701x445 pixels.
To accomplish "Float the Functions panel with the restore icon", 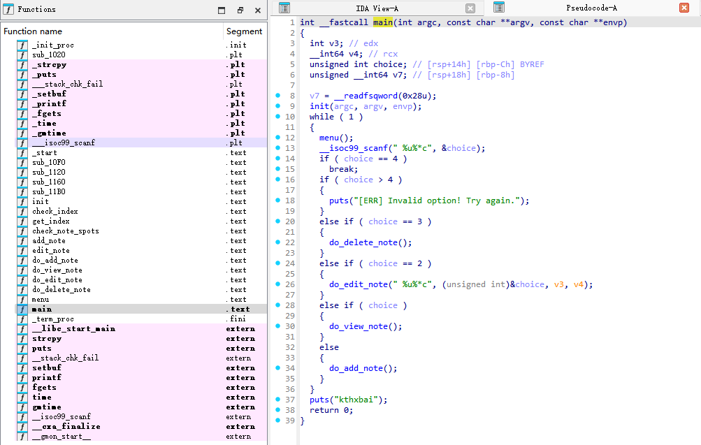I will (x=240, y=10).
